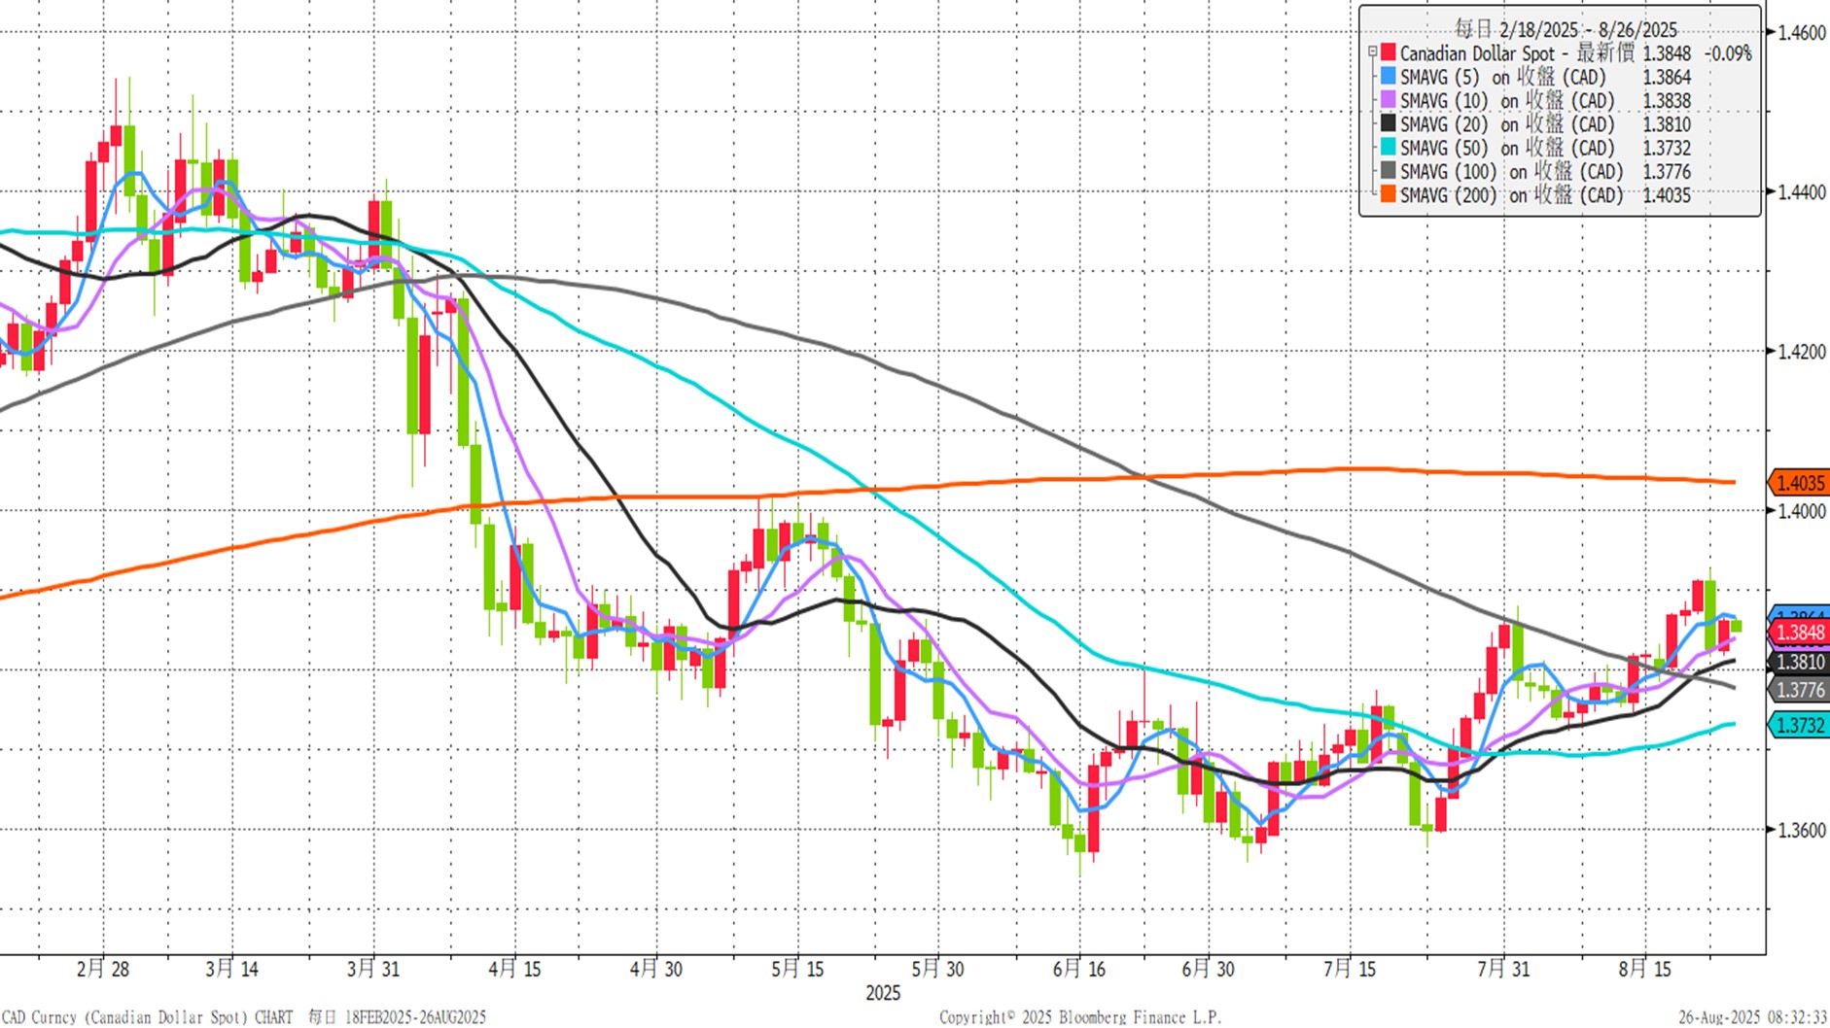Screen dimensions: 1830x1028
Task: Click the black SMAVG (20) legend swatch
Action: coord(1388,123)
